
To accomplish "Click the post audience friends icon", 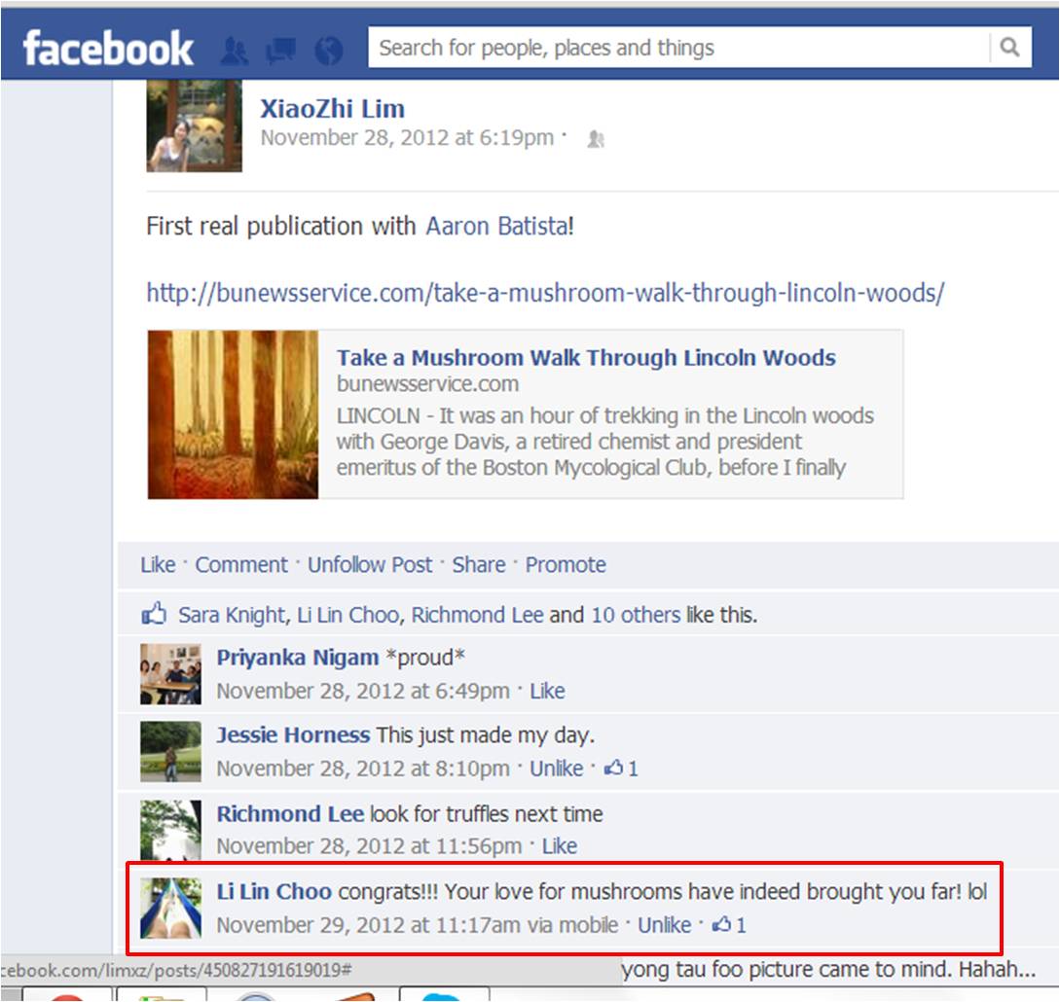I will tap(596, 139).
